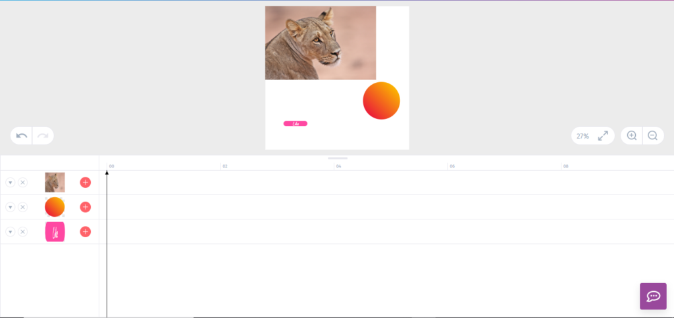Image resolution: width=674 pixels, height=318 pixels.
Task: Click the timeline panel resize handle
Action: [338, 158]
